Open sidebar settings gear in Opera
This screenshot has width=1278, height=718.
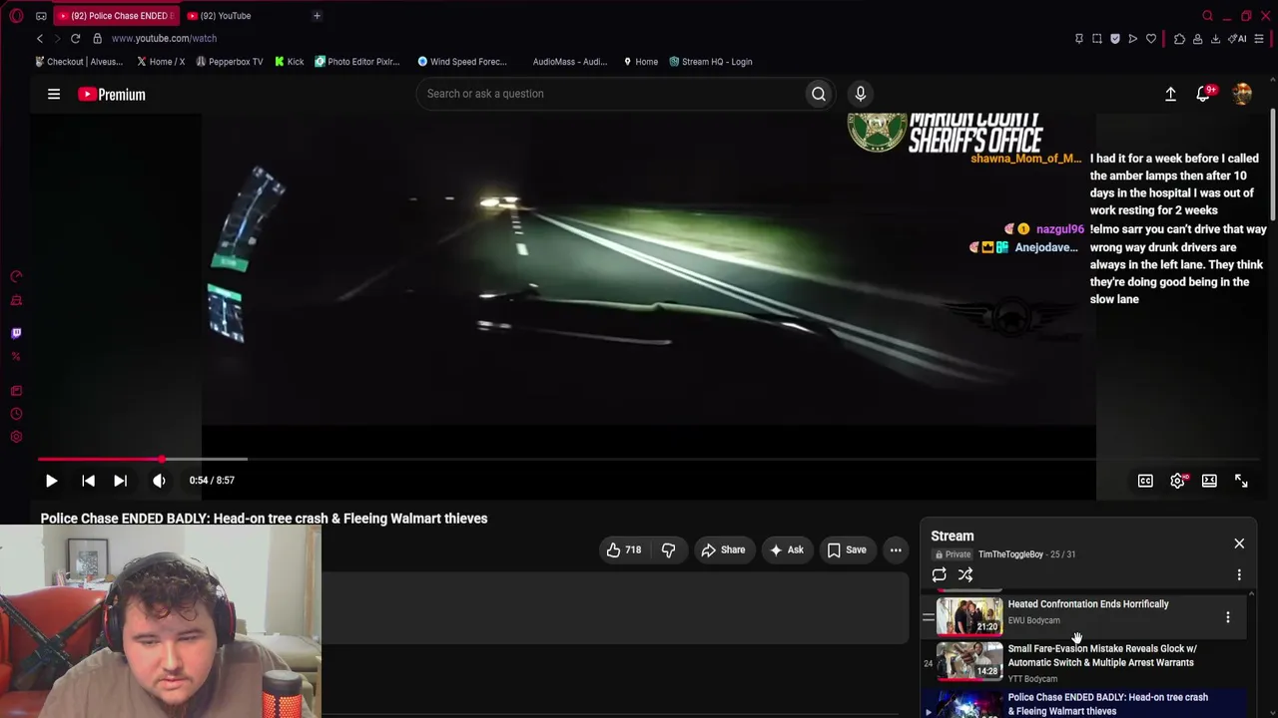16,437
